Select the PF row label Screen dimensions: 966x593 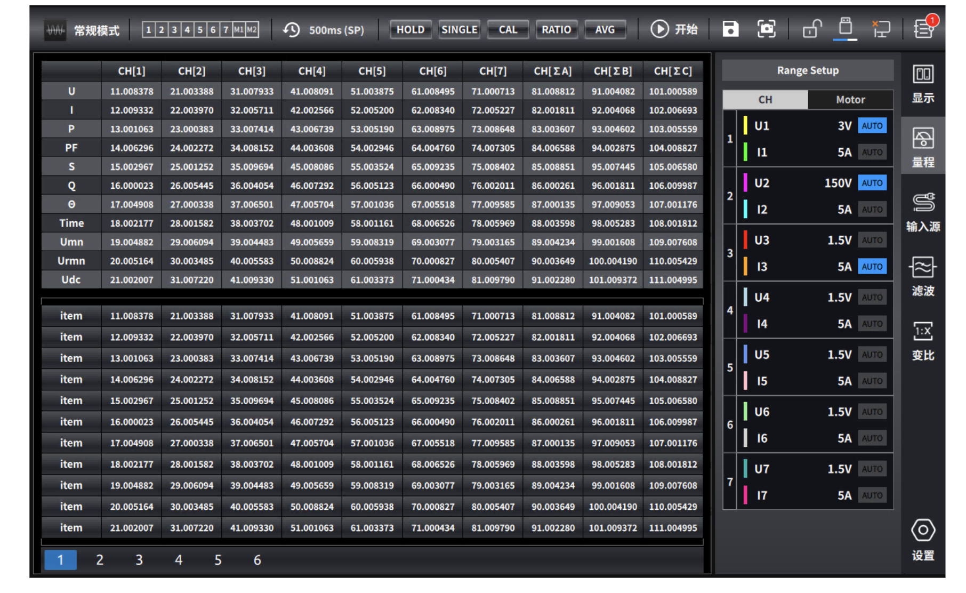71,148
